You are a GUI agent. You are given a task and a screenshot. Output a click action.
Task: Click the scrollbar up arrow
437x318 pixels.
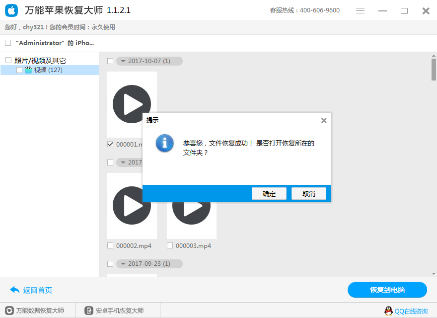[x=434, y=56]
